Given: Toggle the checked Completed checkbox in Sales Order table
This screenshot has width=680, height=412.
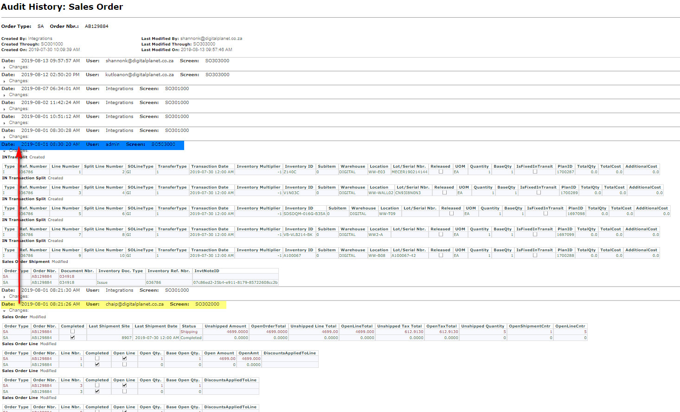Looking at the screenshot, I should 72,338.
